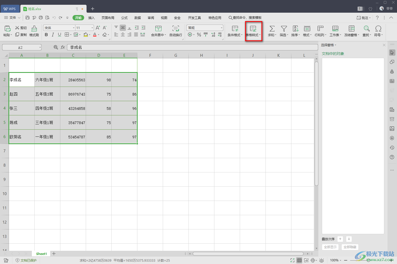Switch to the 插入 tab

point(91,18)
